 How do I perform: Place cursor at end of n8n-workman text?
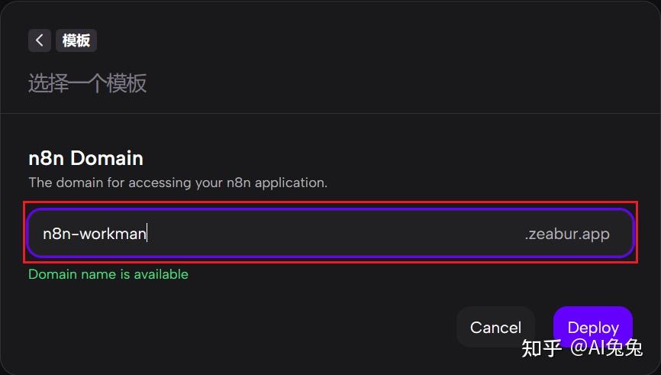tap(147, 234)
